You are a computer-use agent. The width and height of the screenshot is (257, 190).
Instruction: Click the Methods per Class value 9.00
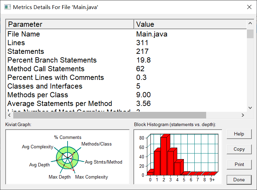143,95
